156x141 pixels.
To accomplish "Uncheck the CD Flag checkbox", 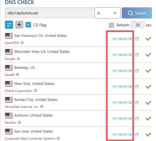I will pyautogui.click(x=28, y=25).
